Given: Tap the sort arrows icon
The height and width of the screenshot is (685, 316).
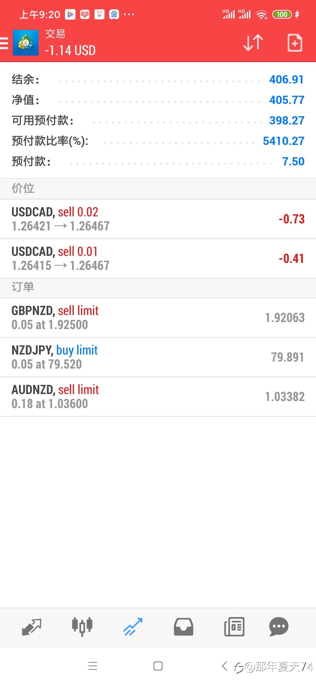Looking at the screenshot, I should coord(253,43).
